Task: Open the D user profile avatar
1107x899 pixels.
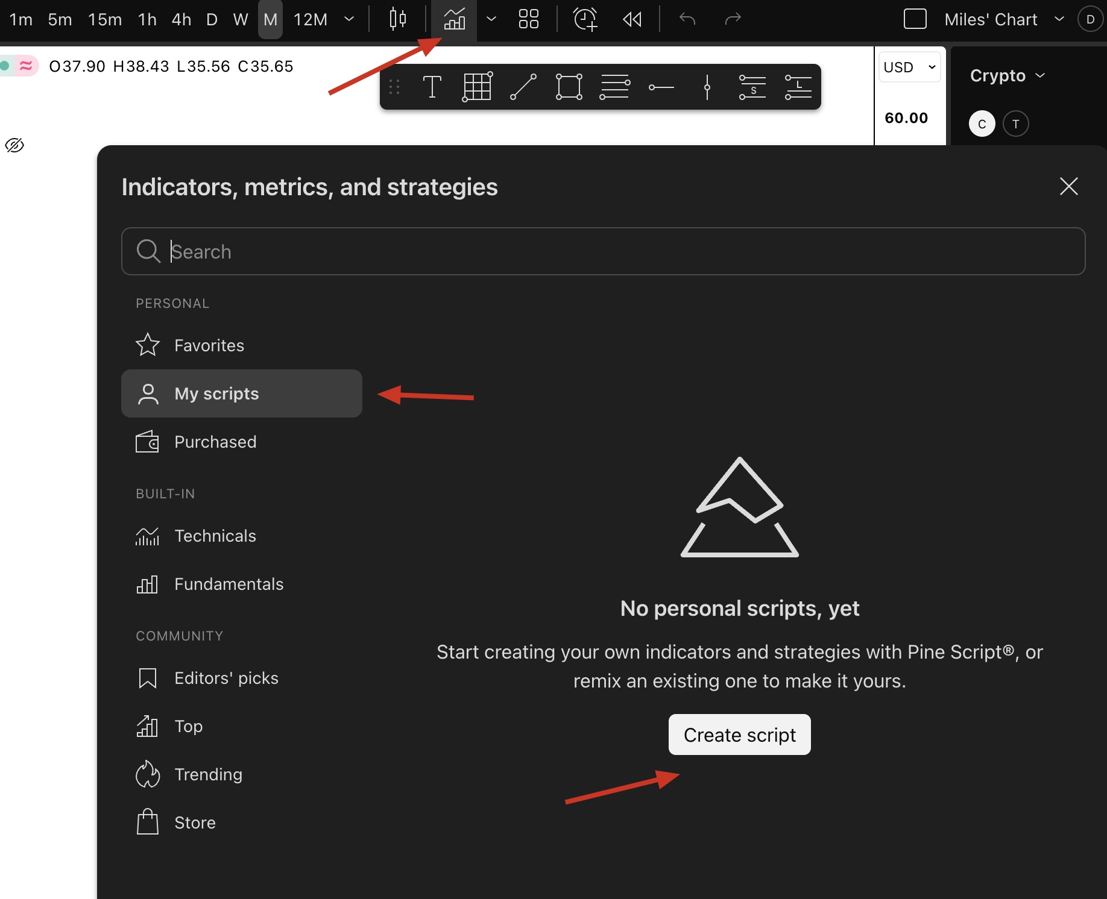Action: coord(1090,19)
